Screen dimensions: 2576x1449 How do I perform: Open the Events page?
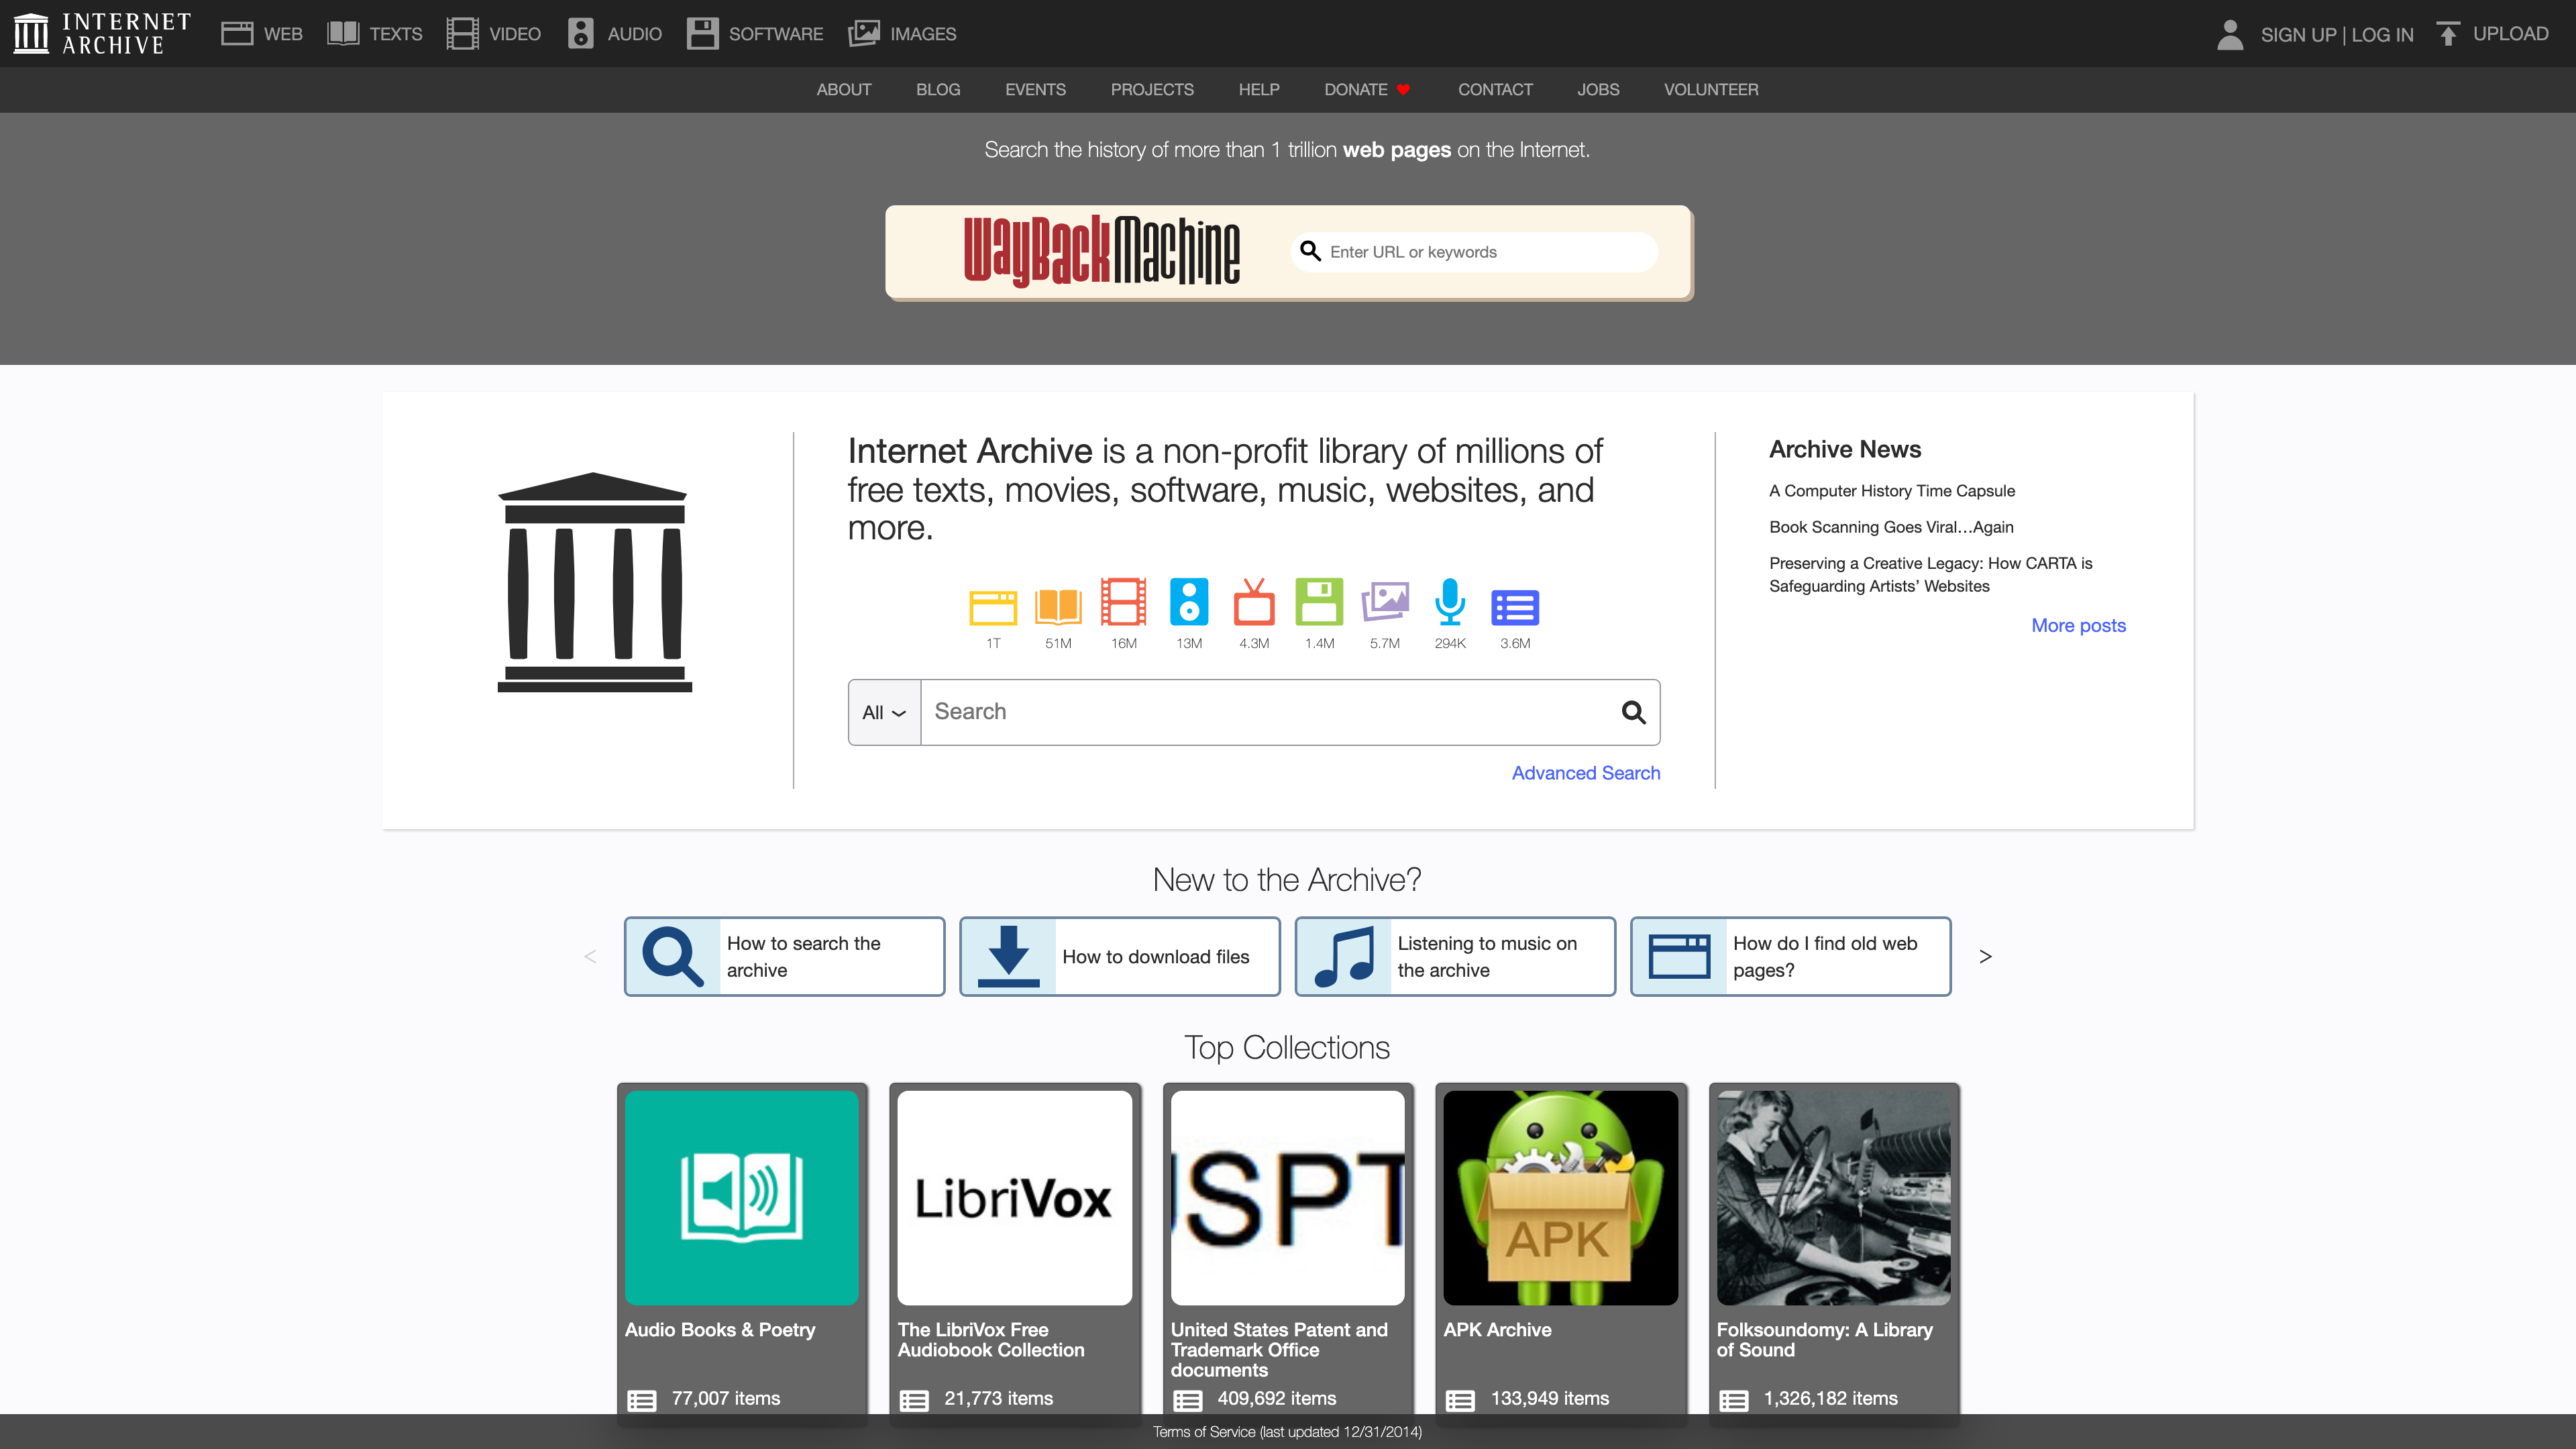[1035, 90]
